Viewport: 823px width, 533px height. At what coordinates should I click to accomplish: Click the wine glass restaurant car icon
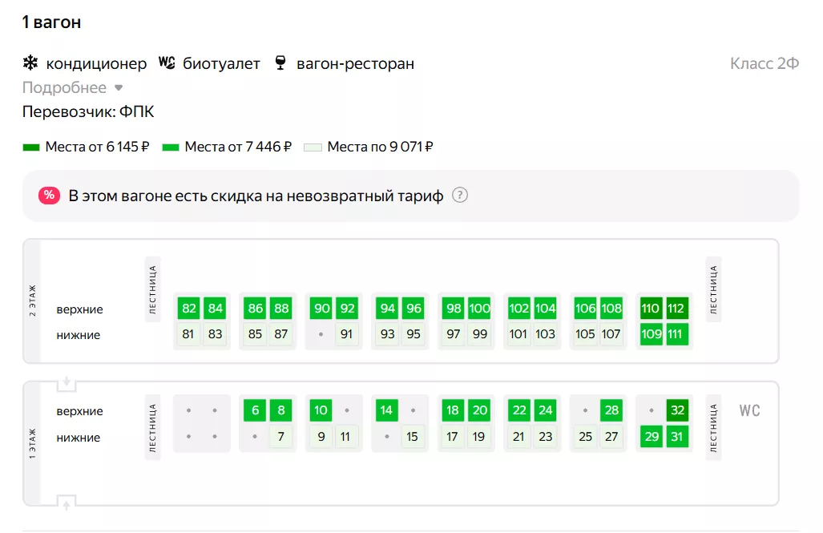tap(280, 63)
